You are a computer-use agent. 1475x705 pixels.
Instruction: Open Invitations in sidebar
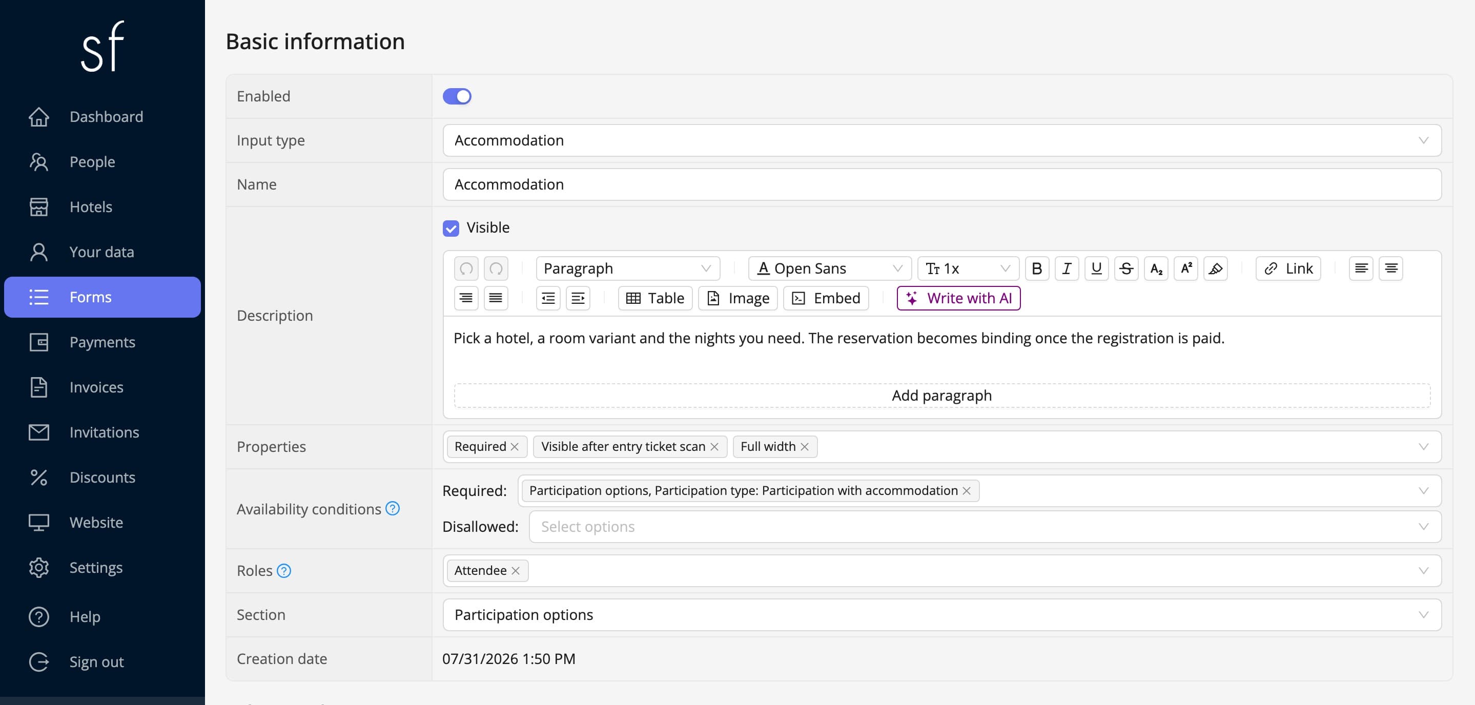pyautogui.click(x=103, y=432)
